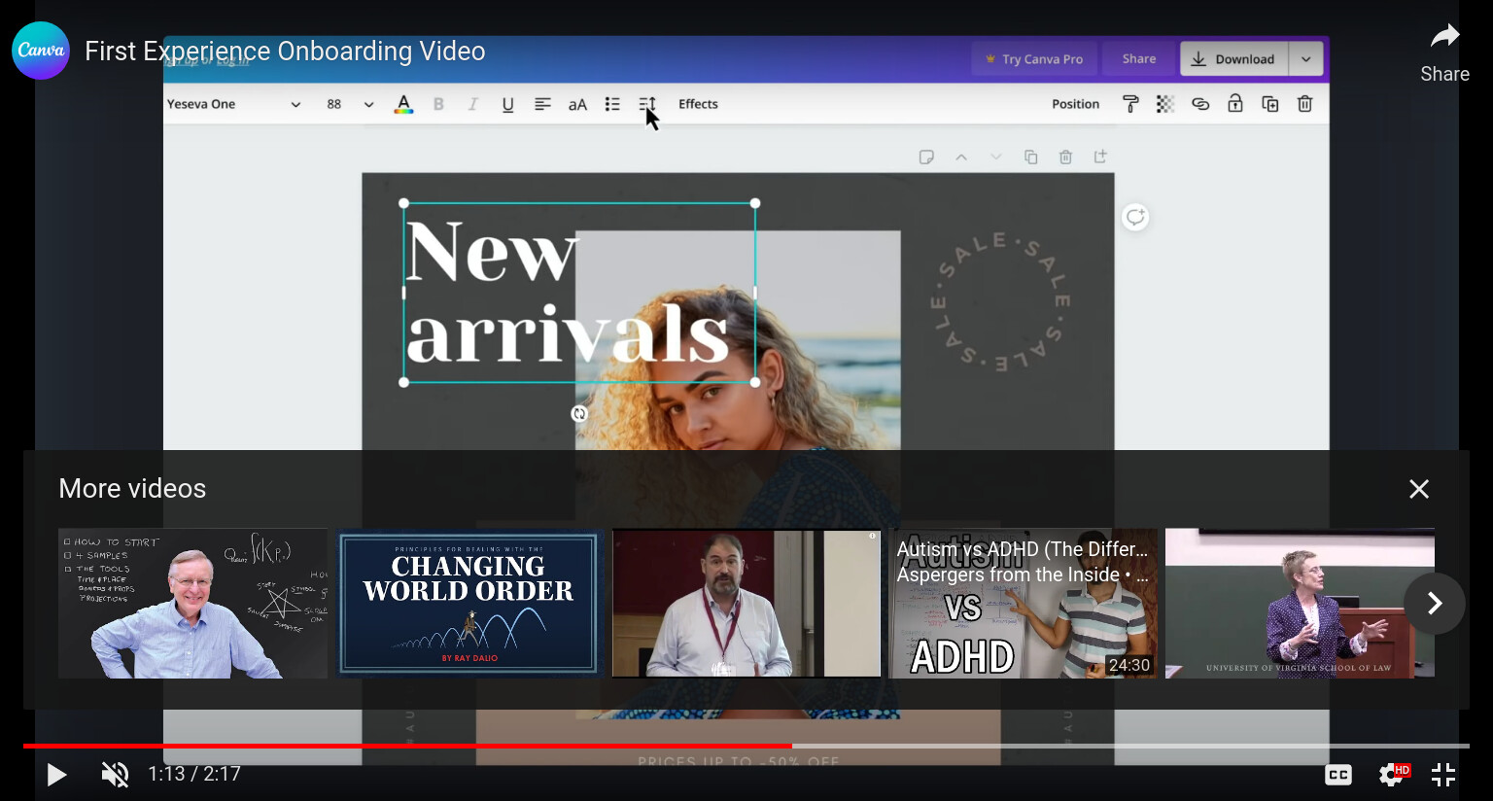1493x801 pixels.
Task: Toggle uppercase aA formatting
Action: 577,104
